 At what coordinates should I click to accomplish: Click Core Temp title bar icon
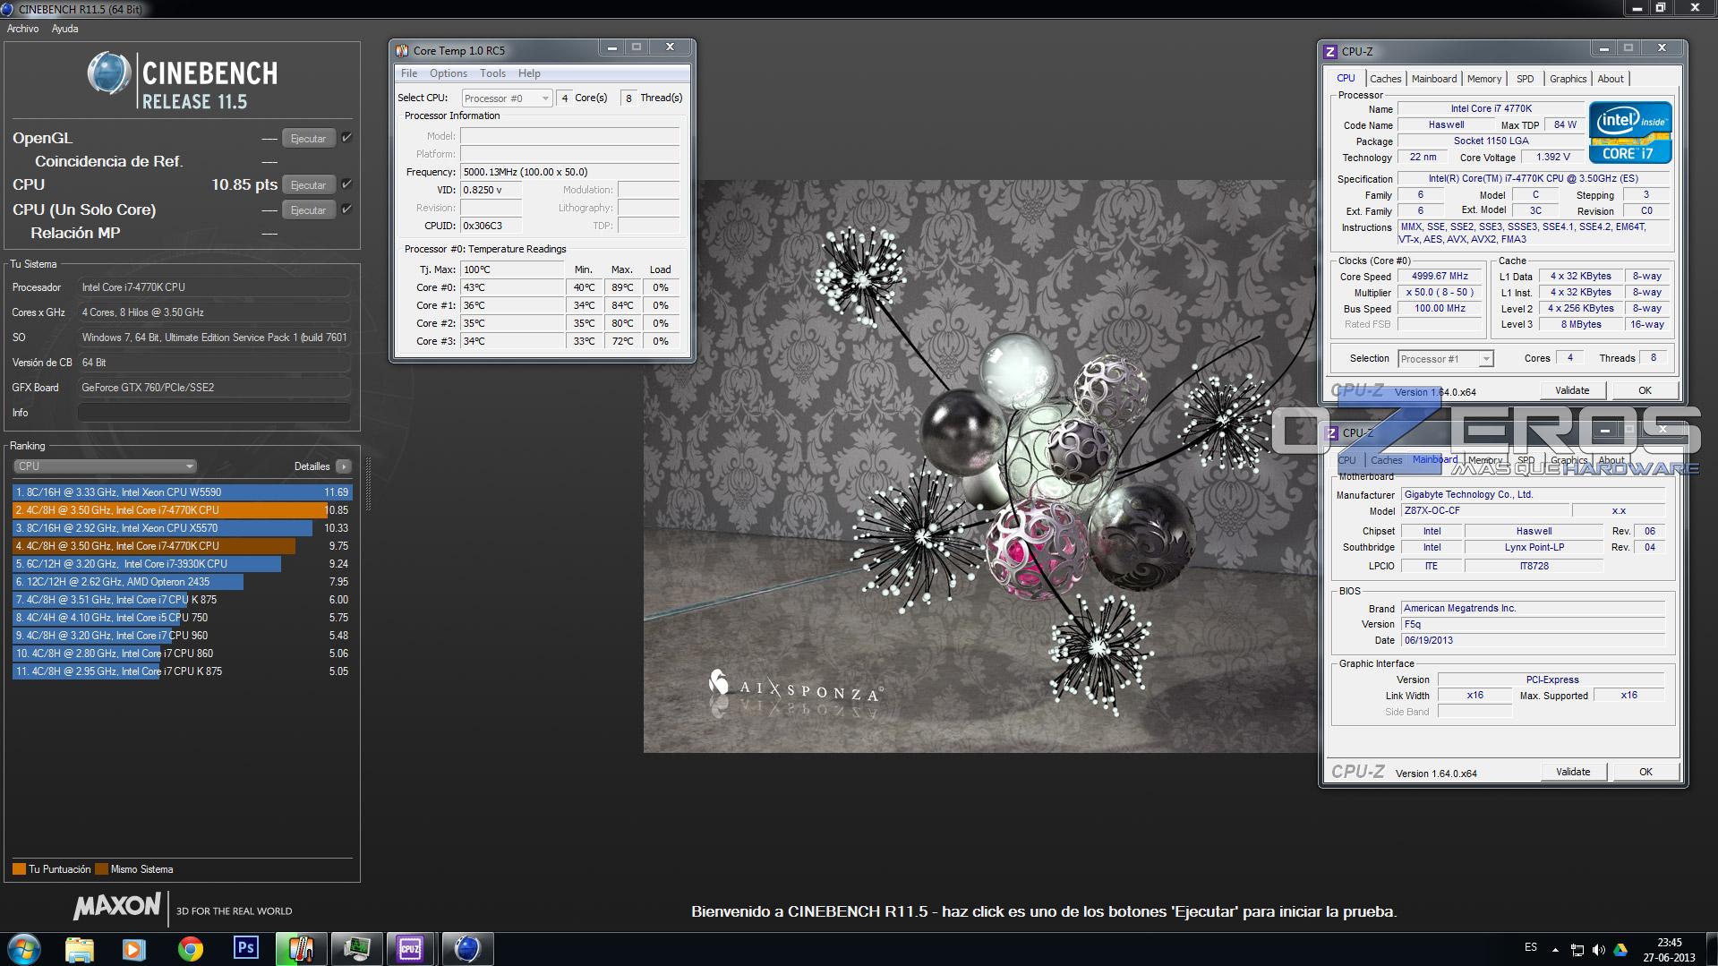tap(403, 51)
